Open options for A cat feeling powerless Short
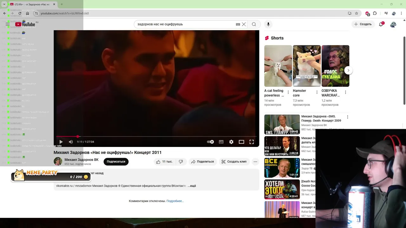 click(x=288, y=92)
